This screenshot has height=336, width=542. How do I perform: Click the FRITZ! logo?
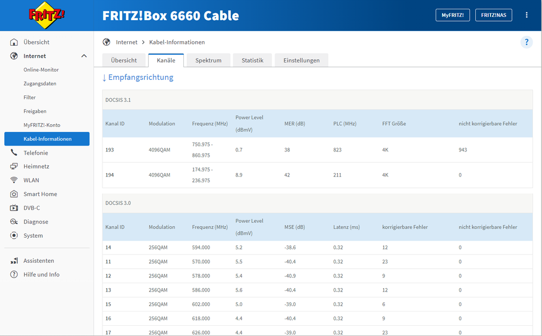tap(47, 15)
